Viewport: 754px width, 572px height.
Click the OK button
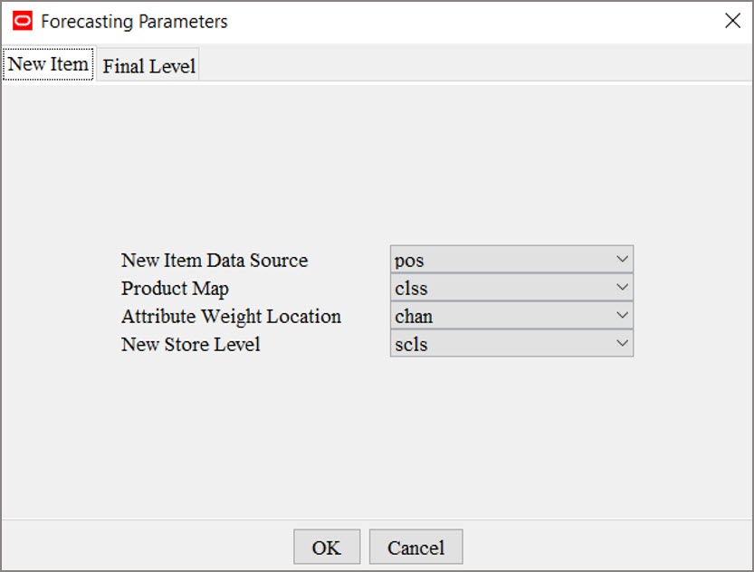(325, 547)
